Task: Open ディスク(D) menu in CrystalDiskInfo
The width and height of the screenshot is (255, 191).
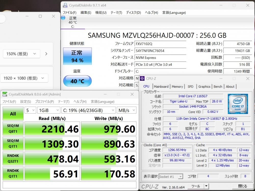Action: (133, 13)
